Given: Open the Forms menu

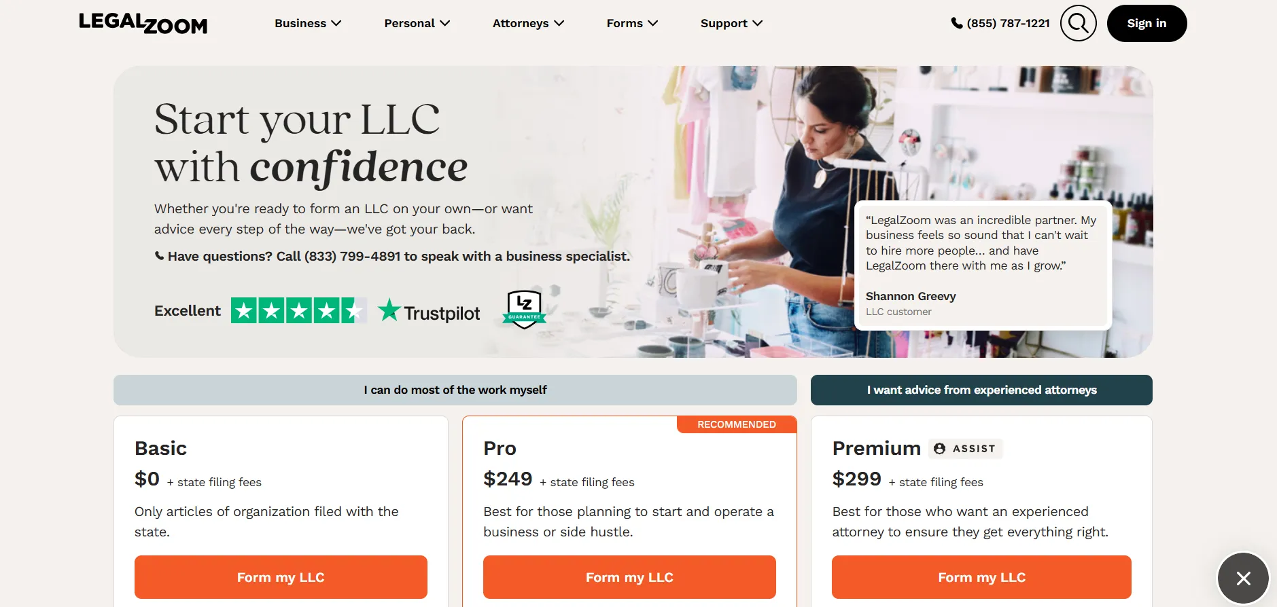Looking at the screenshot, I should (632, 23).
